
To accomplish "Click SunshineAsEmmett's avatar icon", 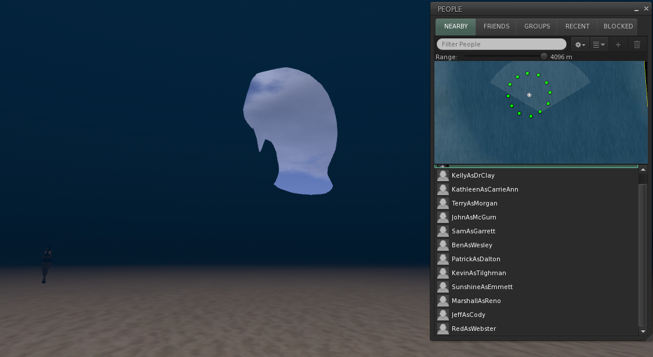I will pyautogui.click(x=442, y=287).
